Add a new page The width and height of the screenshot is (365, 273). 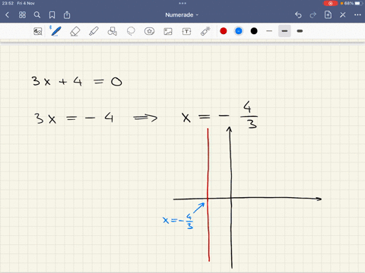328,14
